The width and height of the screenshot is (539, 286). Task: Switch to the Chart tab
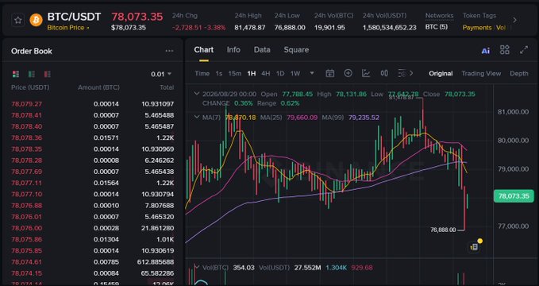203,50
